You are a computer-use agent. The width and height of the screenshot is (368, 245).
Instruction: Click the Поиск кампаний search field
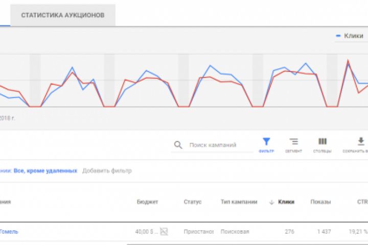(217, 145)
